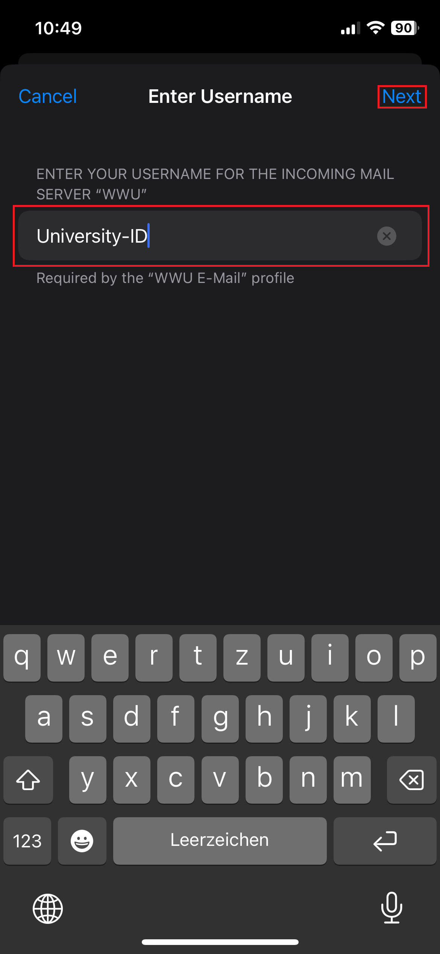Tap the letter z key
The image size is (440, 954).
pyautogui.click(x=242, y=657)
